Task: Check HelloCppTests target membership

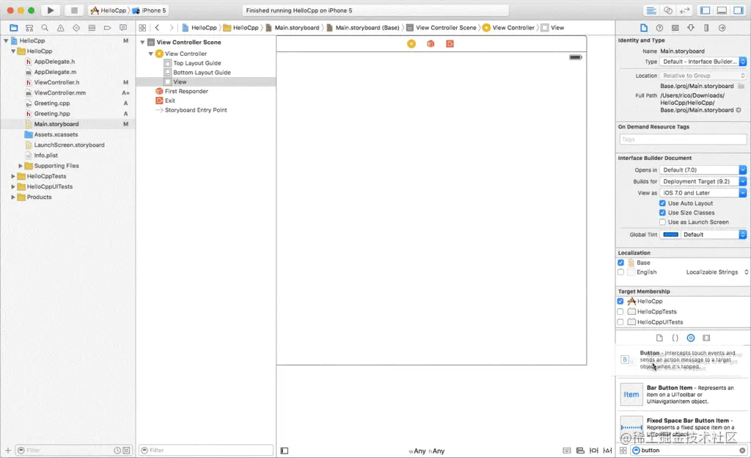Action: (x=620, y=312)
